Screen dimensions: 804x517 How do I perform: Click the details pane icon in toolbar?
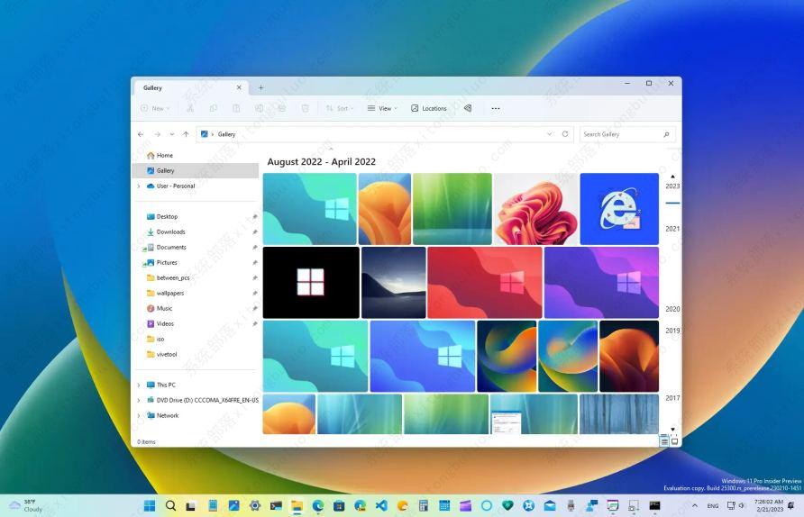click(x=467, y=108)
